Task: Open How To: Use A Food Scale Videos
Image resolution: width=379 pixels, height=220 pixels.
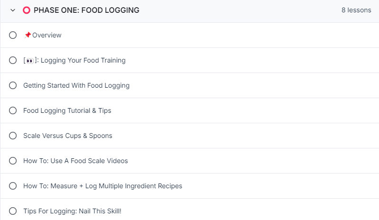Action: [x=75, y=161]
